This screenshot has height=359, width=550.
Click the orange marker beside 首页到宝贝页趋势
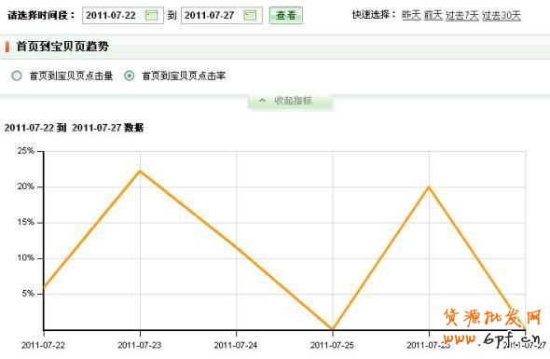point(7,47)
